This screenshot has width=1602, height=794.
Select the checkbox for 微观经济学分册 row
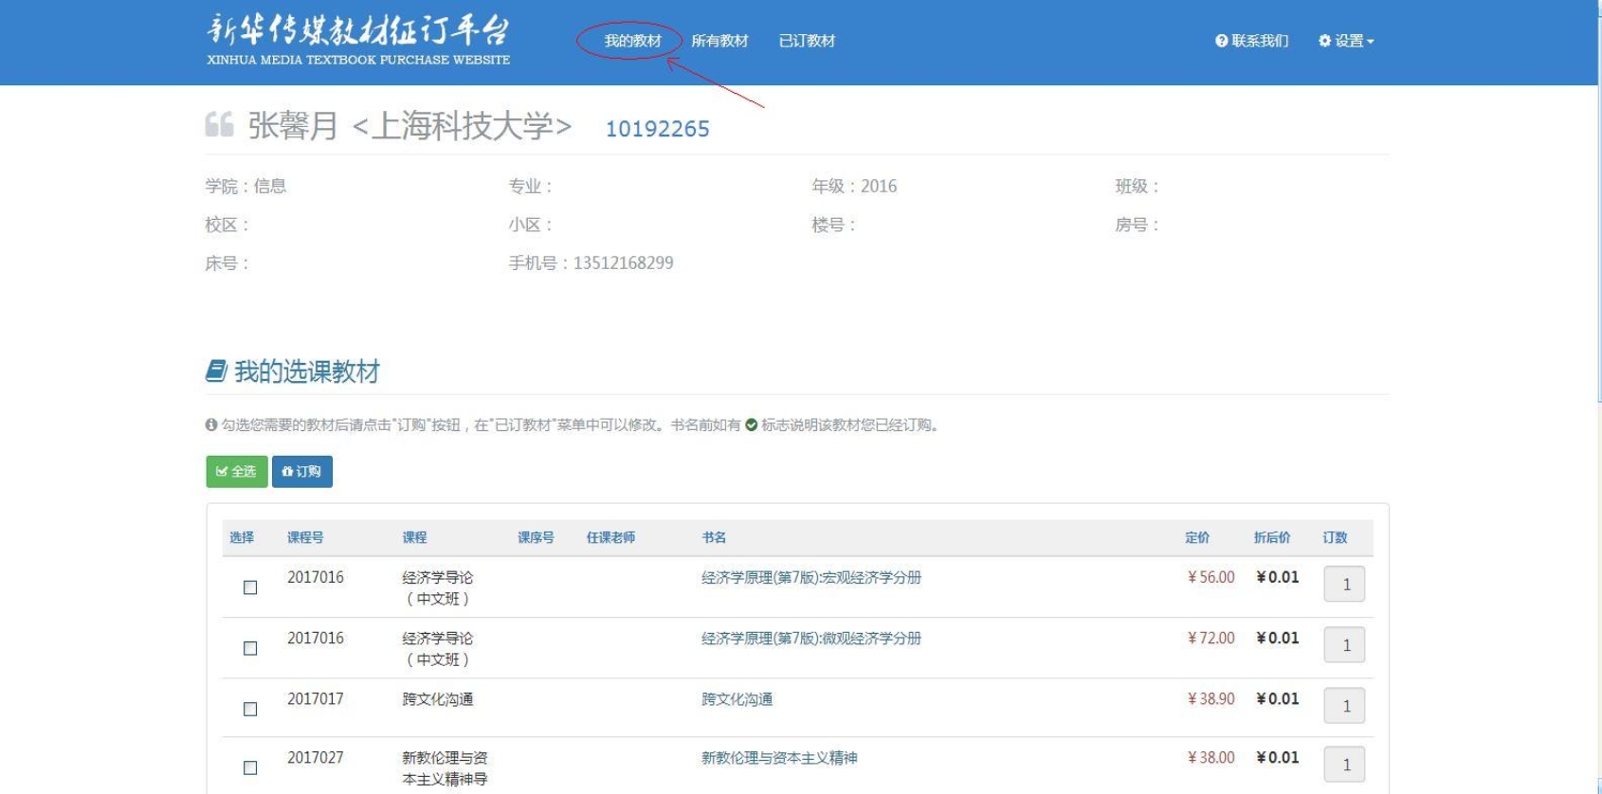pos(250,648)
